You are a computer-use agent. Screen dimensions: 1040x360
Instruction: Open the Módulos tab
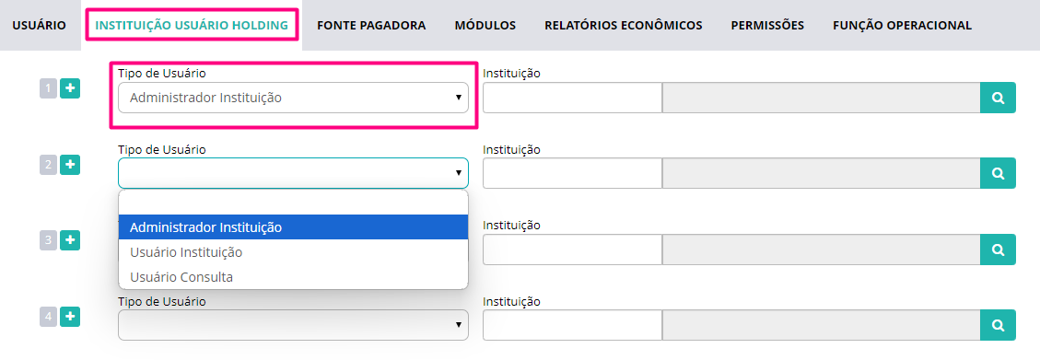485,25
